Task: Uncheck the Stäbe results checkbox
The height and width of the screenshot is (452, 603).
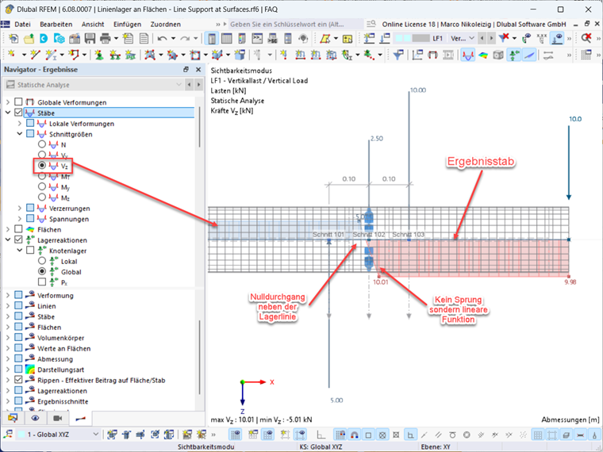Action: pyautogui.click(x=18, y=113)
